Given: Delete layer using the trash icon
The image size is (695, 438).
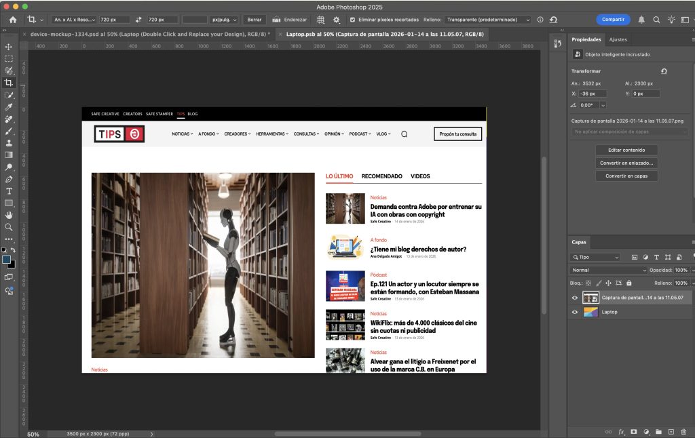Looking at the screenshot, I should click(682, 431).
